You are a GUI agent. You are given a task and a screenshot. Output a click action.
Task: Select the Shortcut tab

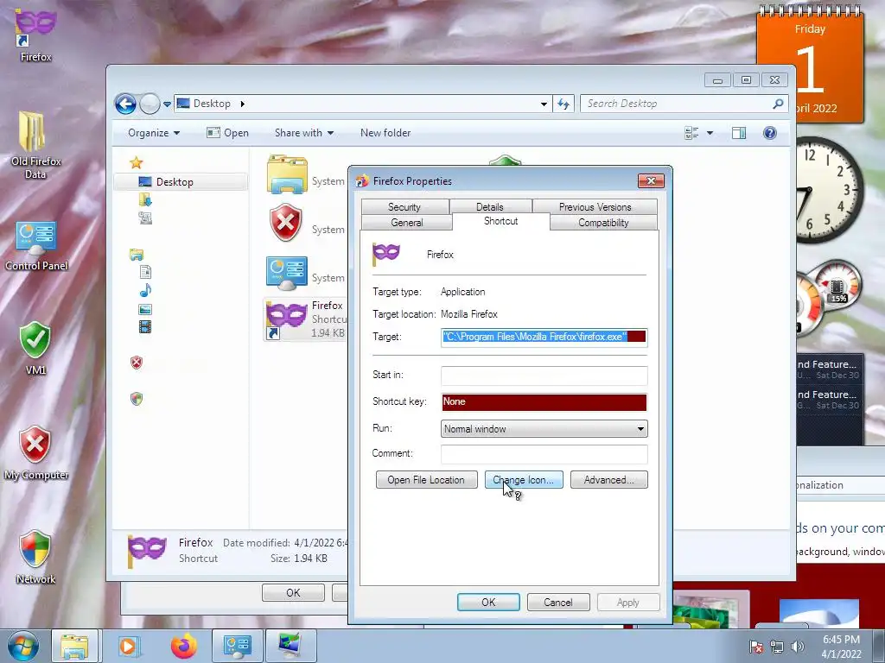pos(500,221)
